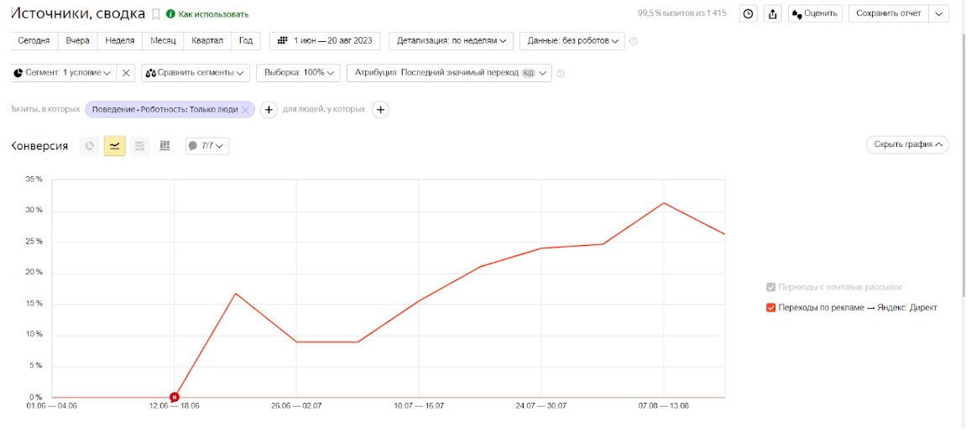Click the 'Конверсия' chart title
The image size is (971, 443).
(39, 146)
